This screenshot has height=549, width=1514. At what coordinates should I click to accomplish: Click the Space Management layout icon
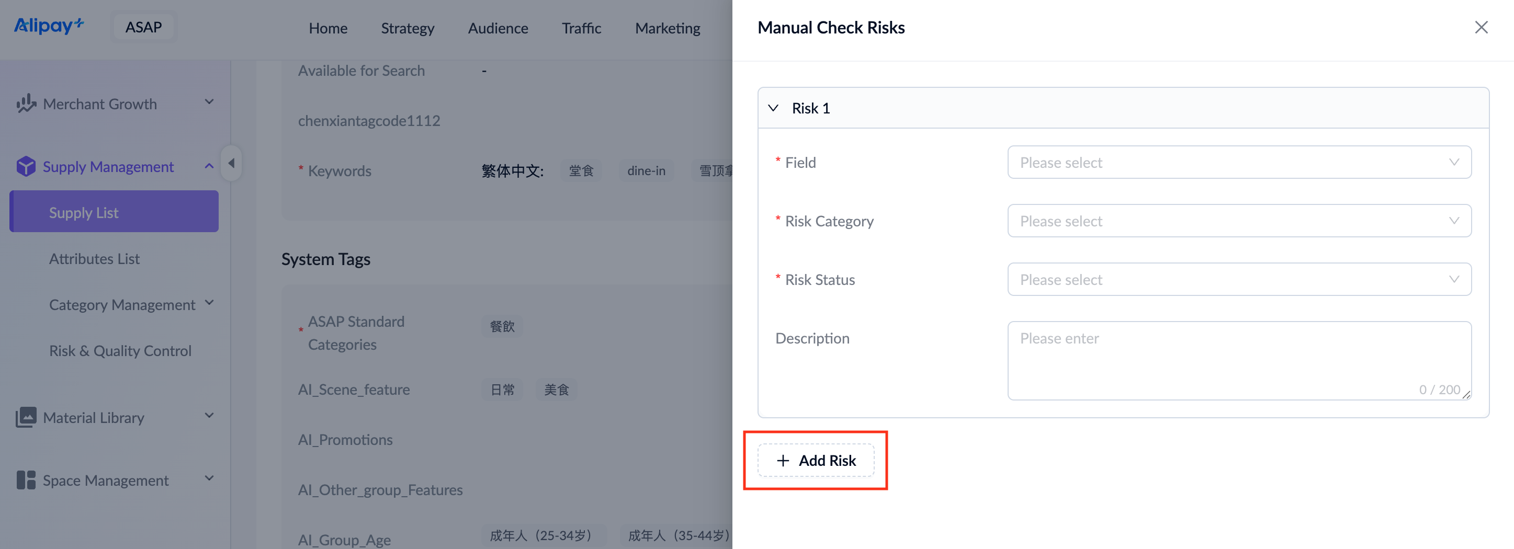tap(26, 481)
